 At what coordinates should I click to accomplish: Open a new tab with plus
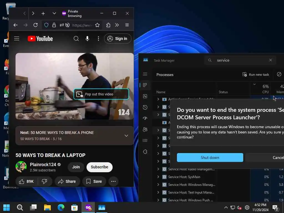tap(43, 13)
